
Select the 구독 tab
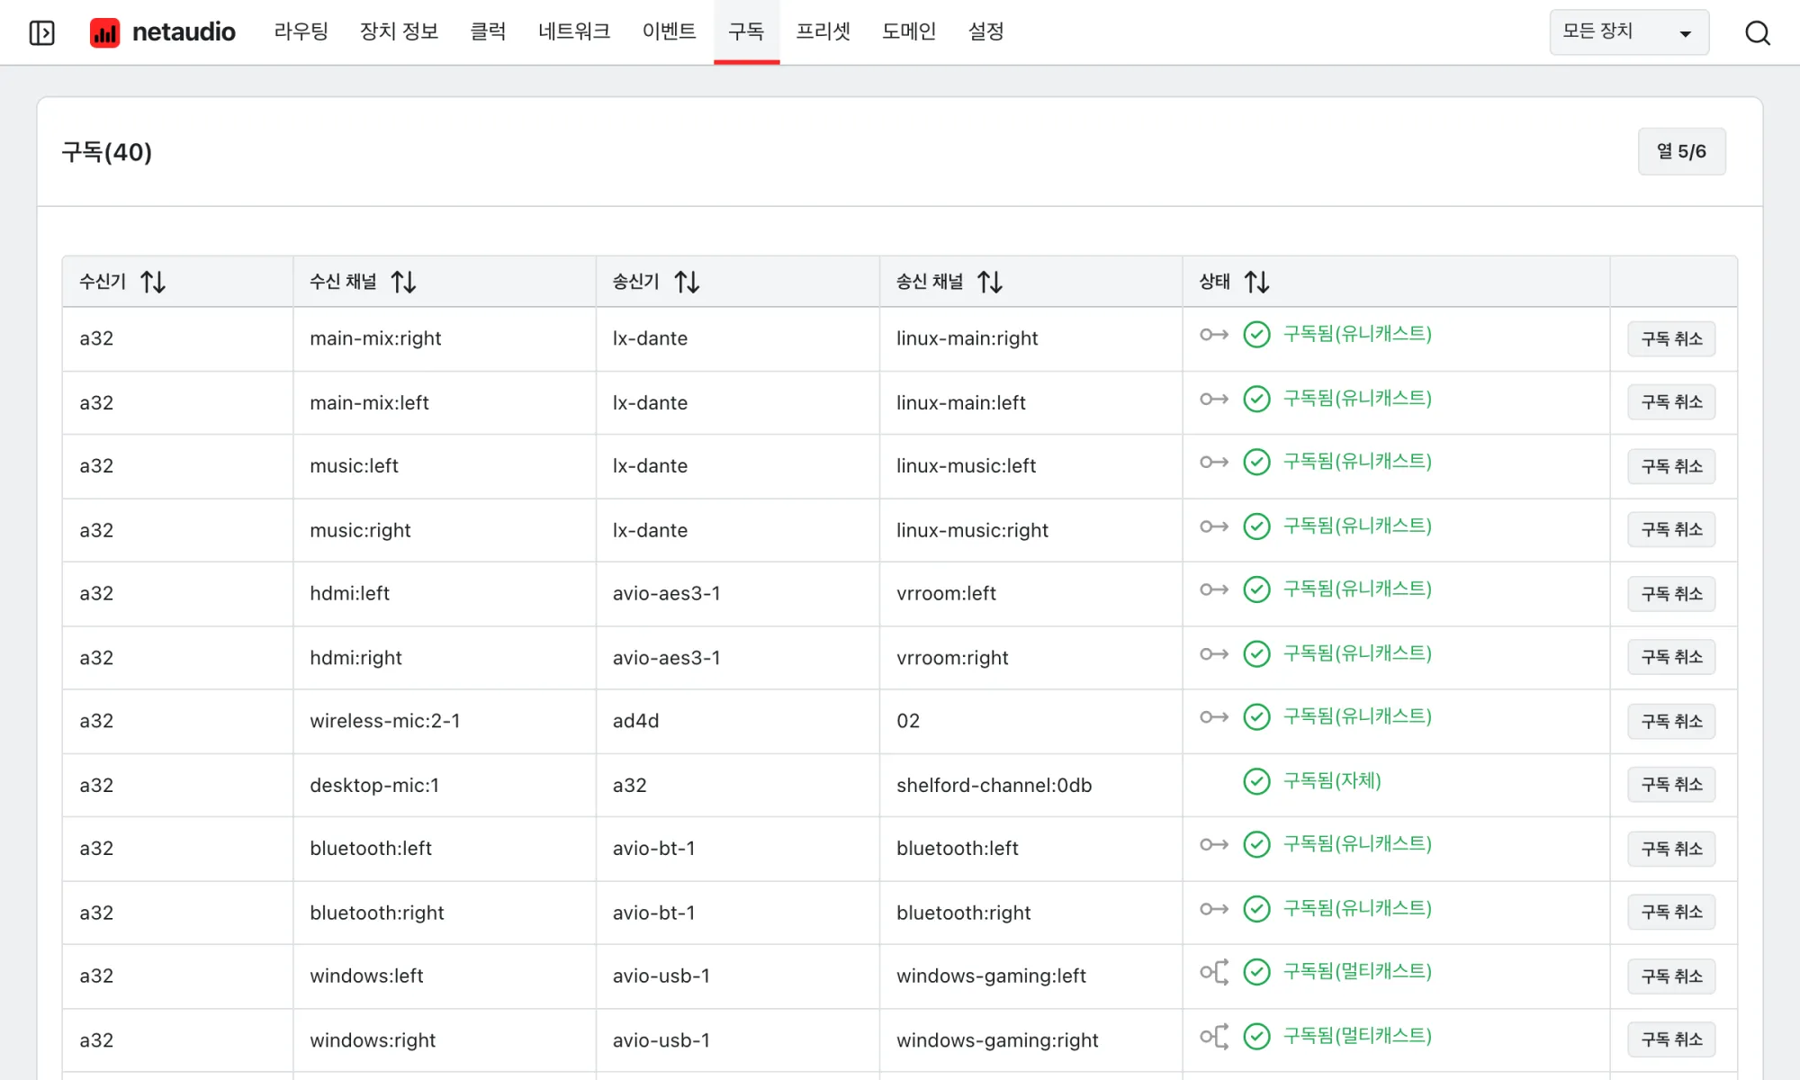[746, 32]
